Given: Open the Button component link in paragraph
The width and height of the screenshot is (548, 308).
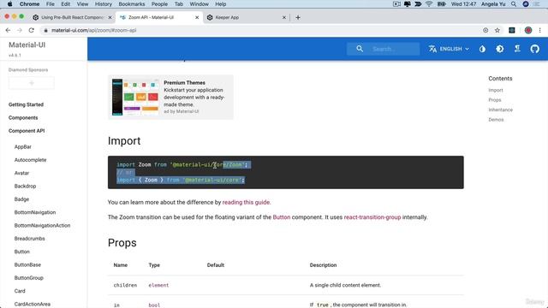Looking at the screenshot, I should pos(282,217).
